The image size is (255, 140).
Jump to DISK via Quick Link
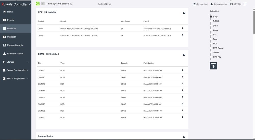215,26
